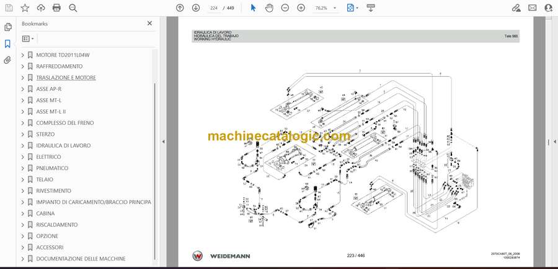Zoom in with the plus button
Image resolution: width=558 pixels, height=269 pixels.
point(301,8)
